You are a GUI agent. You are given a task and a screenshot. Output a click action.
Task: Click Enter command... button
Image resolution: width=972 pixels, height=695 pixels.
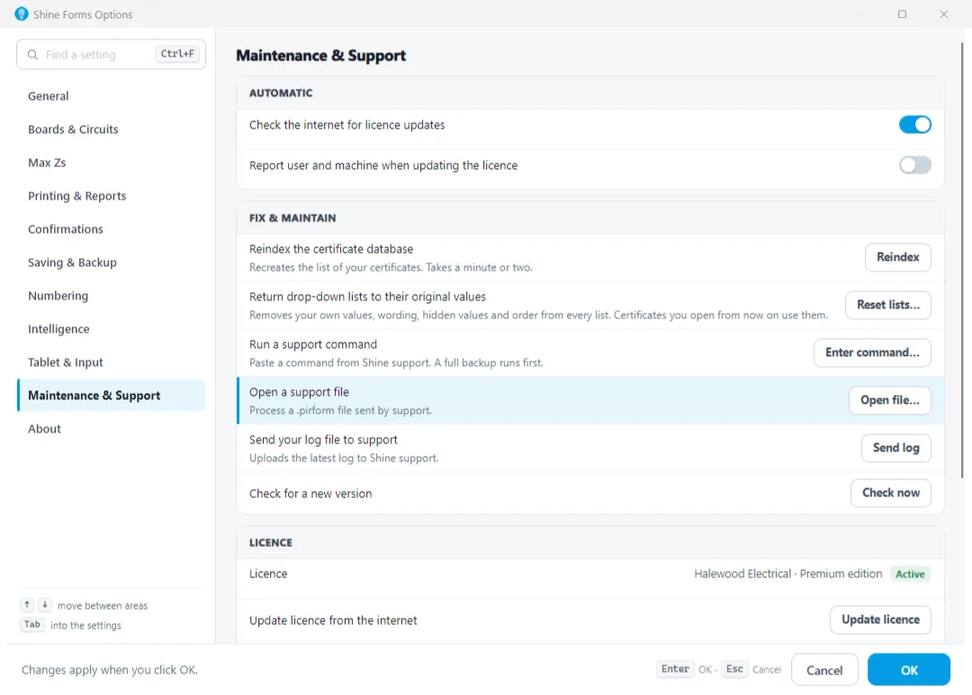point(872,352)
